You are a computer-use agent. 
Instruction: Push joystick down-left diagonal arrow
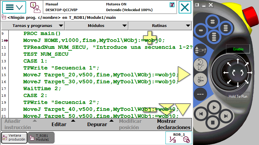(x=229, y=81)
